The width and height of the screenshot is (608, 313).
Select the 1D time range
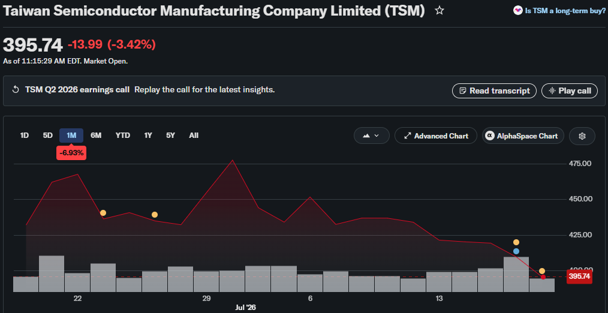click(25, 136)
